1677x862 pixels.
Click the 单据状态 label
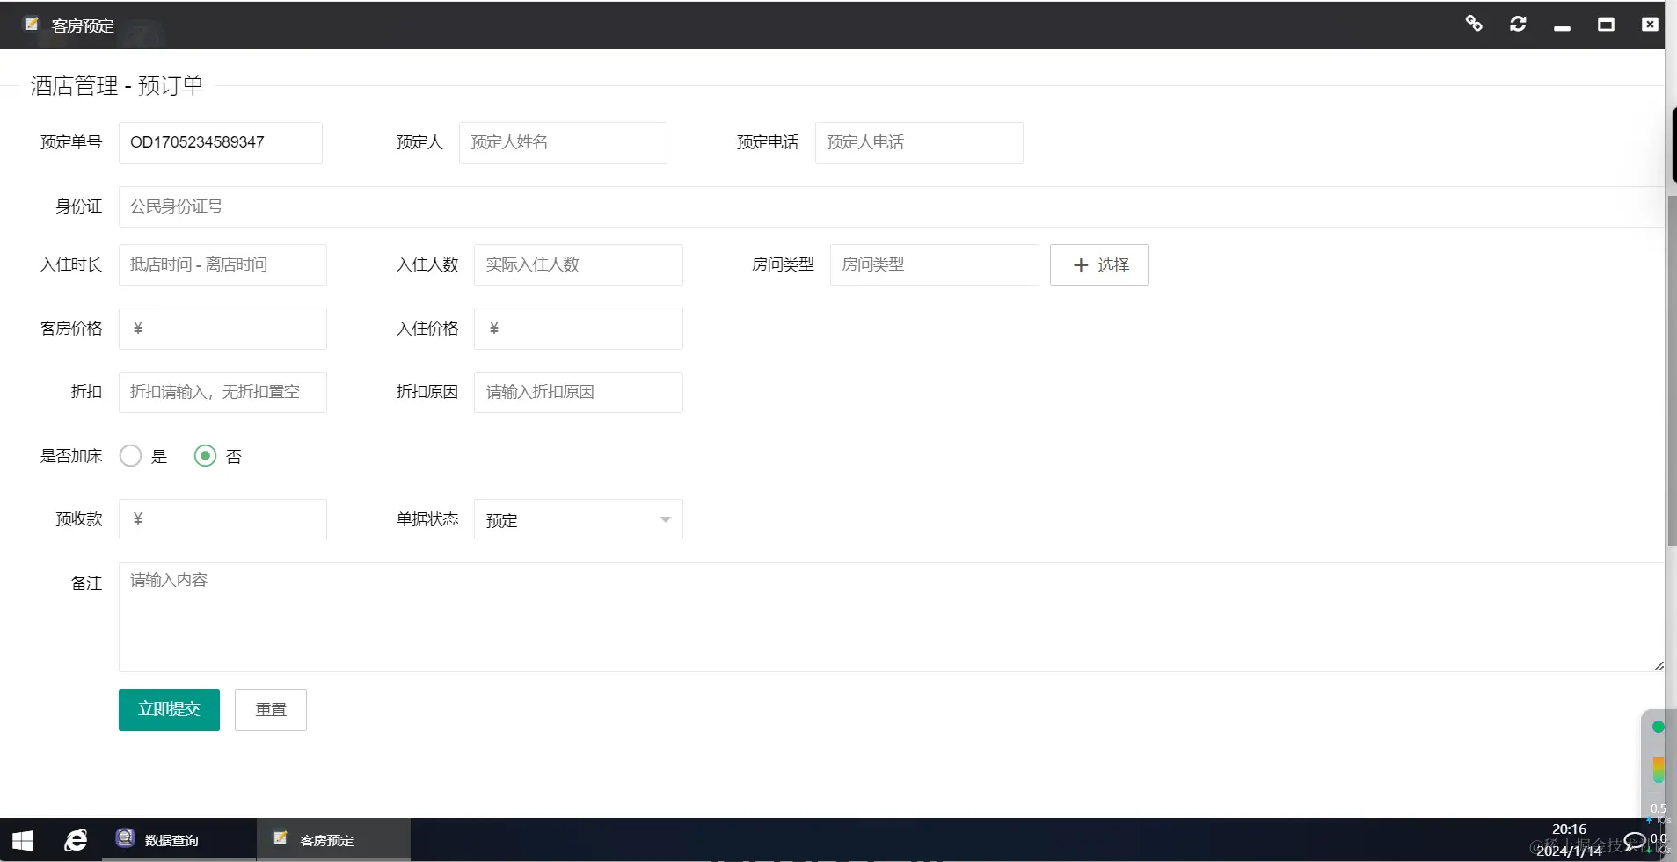pyautogui.click(x=427, y=519)
